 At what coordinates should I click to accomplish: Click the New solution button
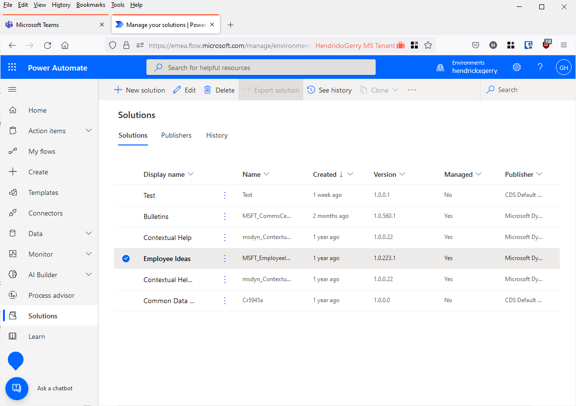[140, 90]
